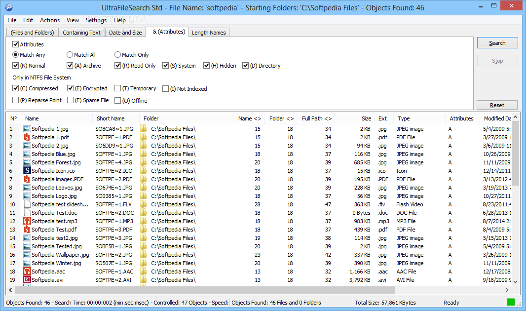
Task: Click the UltraFileSearch app icon in the title bar
Action: pyautogui.click(x=9, y=7)
